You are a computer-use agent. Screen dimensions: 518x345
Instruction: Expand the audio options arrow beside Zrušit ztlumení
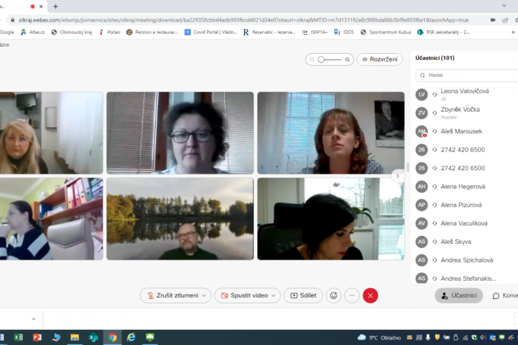pos(204,296)
